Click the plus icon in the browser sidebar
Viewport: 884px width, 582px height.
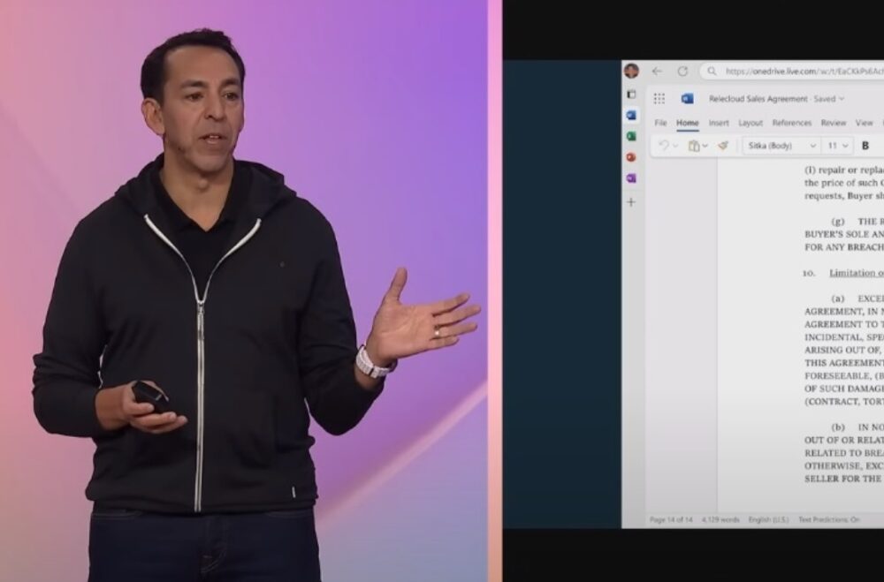(631, 201)
